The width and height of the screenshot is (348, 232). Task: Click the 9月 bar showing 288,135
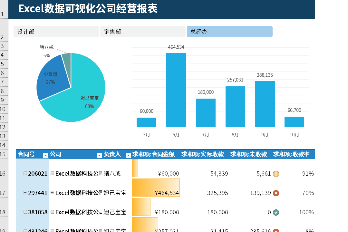pos(265,104)
